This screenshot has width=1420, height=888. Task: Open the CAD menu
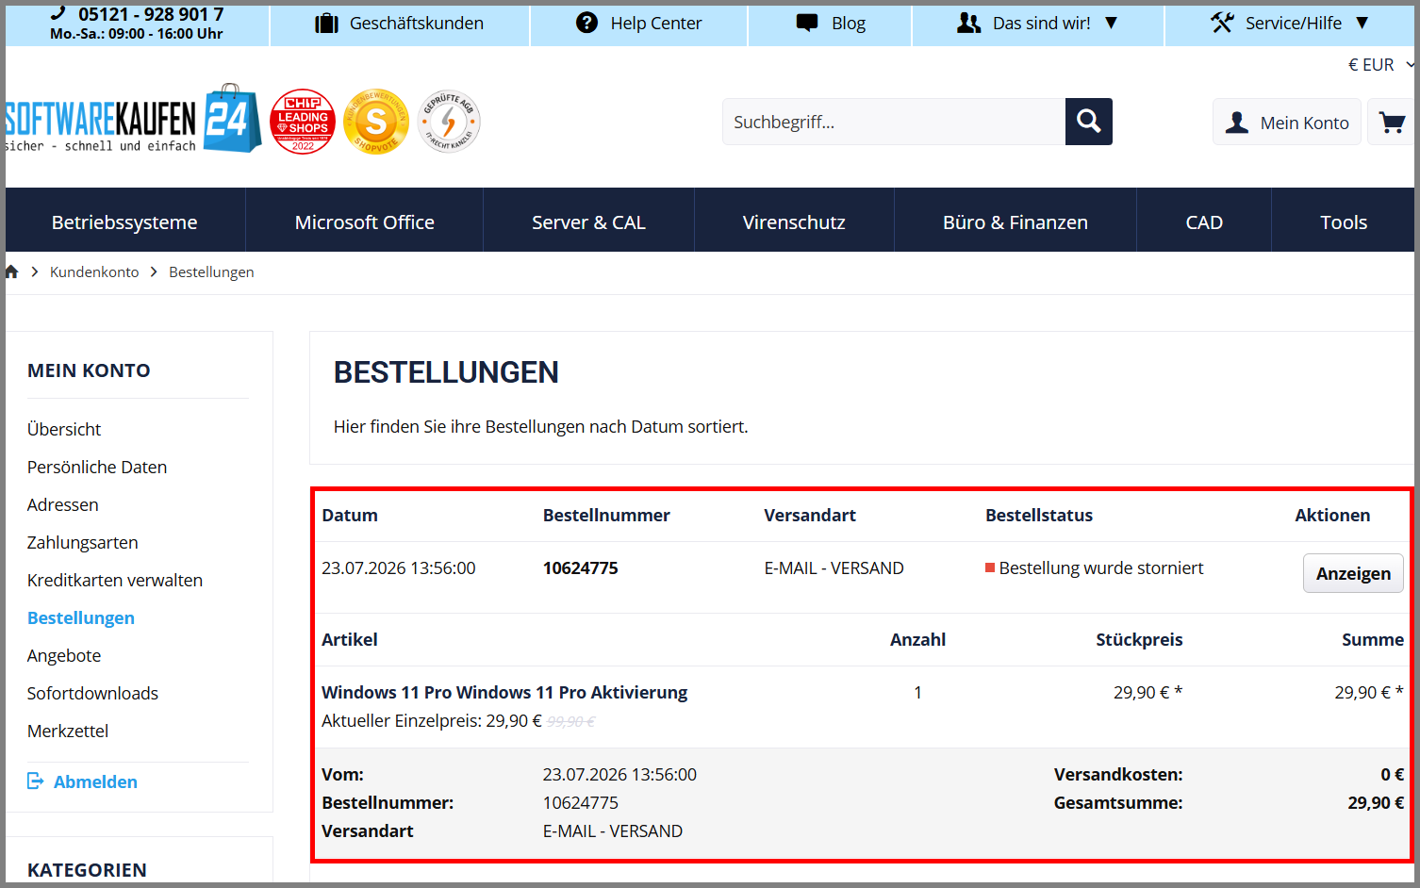1204,222
